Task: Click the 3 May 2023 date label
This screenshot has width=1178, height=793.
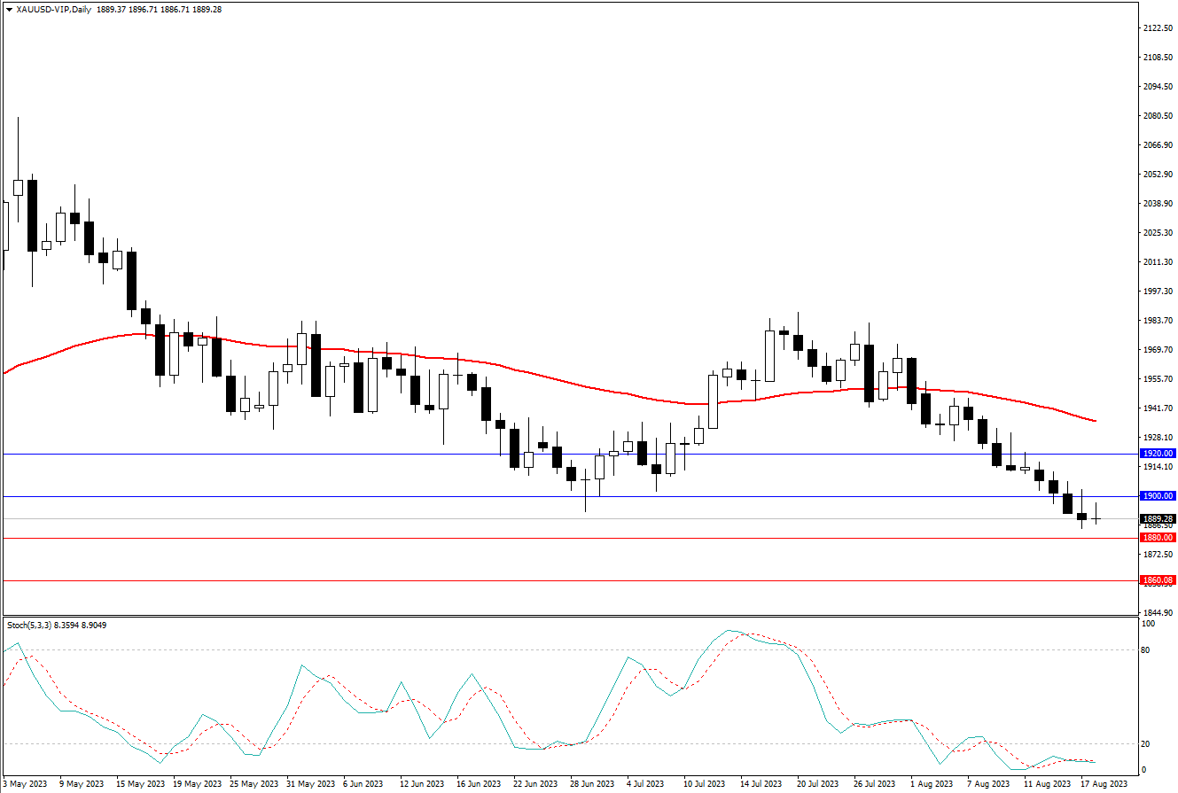Action: 26,784
